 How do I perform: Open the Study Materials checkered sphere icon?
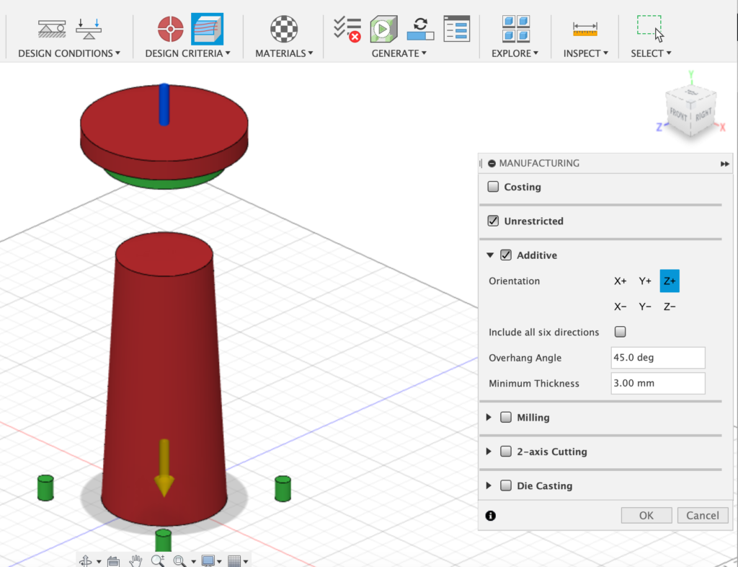point(284,30)
